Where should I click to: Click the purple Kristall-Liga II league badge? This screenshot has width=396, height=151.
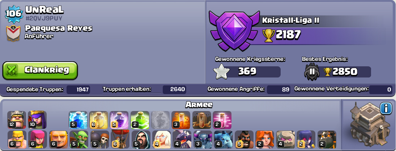tap(234, 30)
